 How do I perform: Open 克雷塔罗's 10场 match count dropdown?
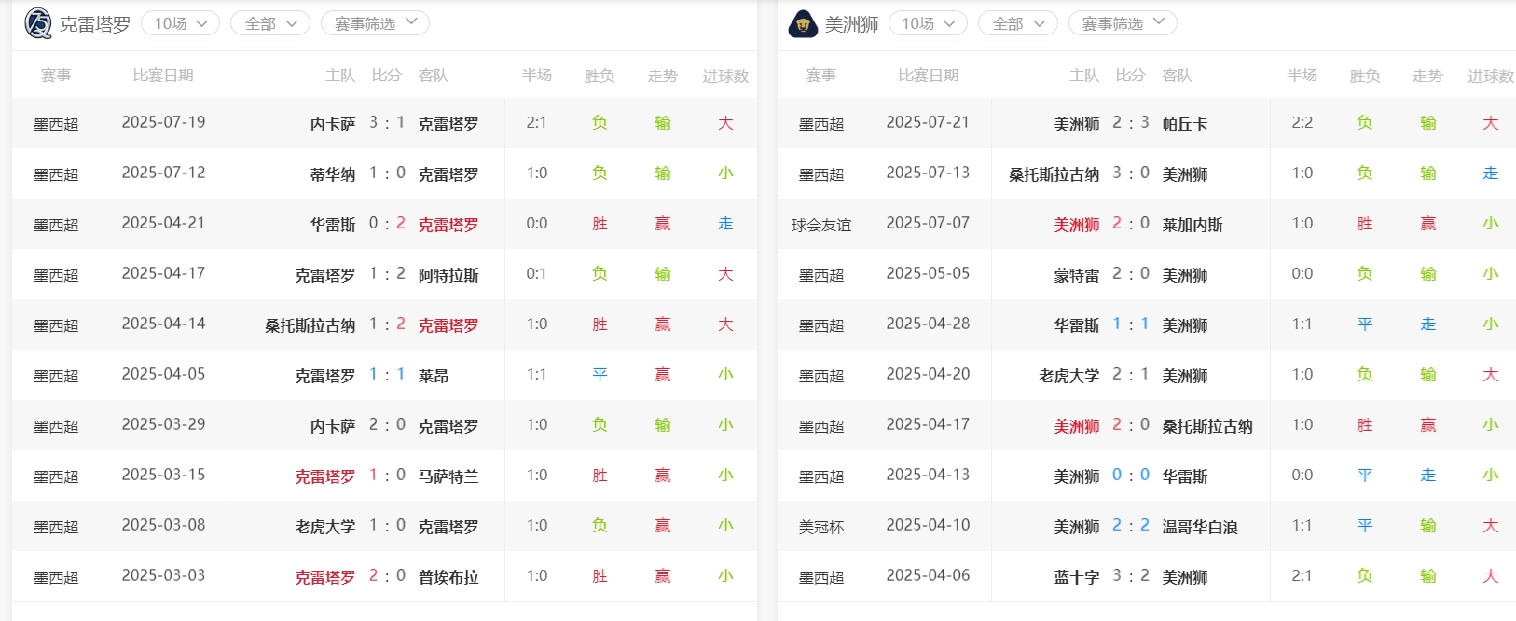[180, 23]
